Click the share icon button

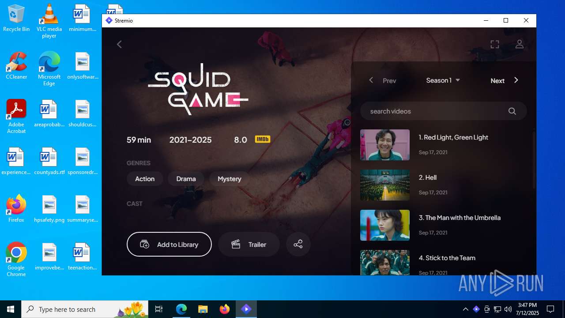(298, 244)
